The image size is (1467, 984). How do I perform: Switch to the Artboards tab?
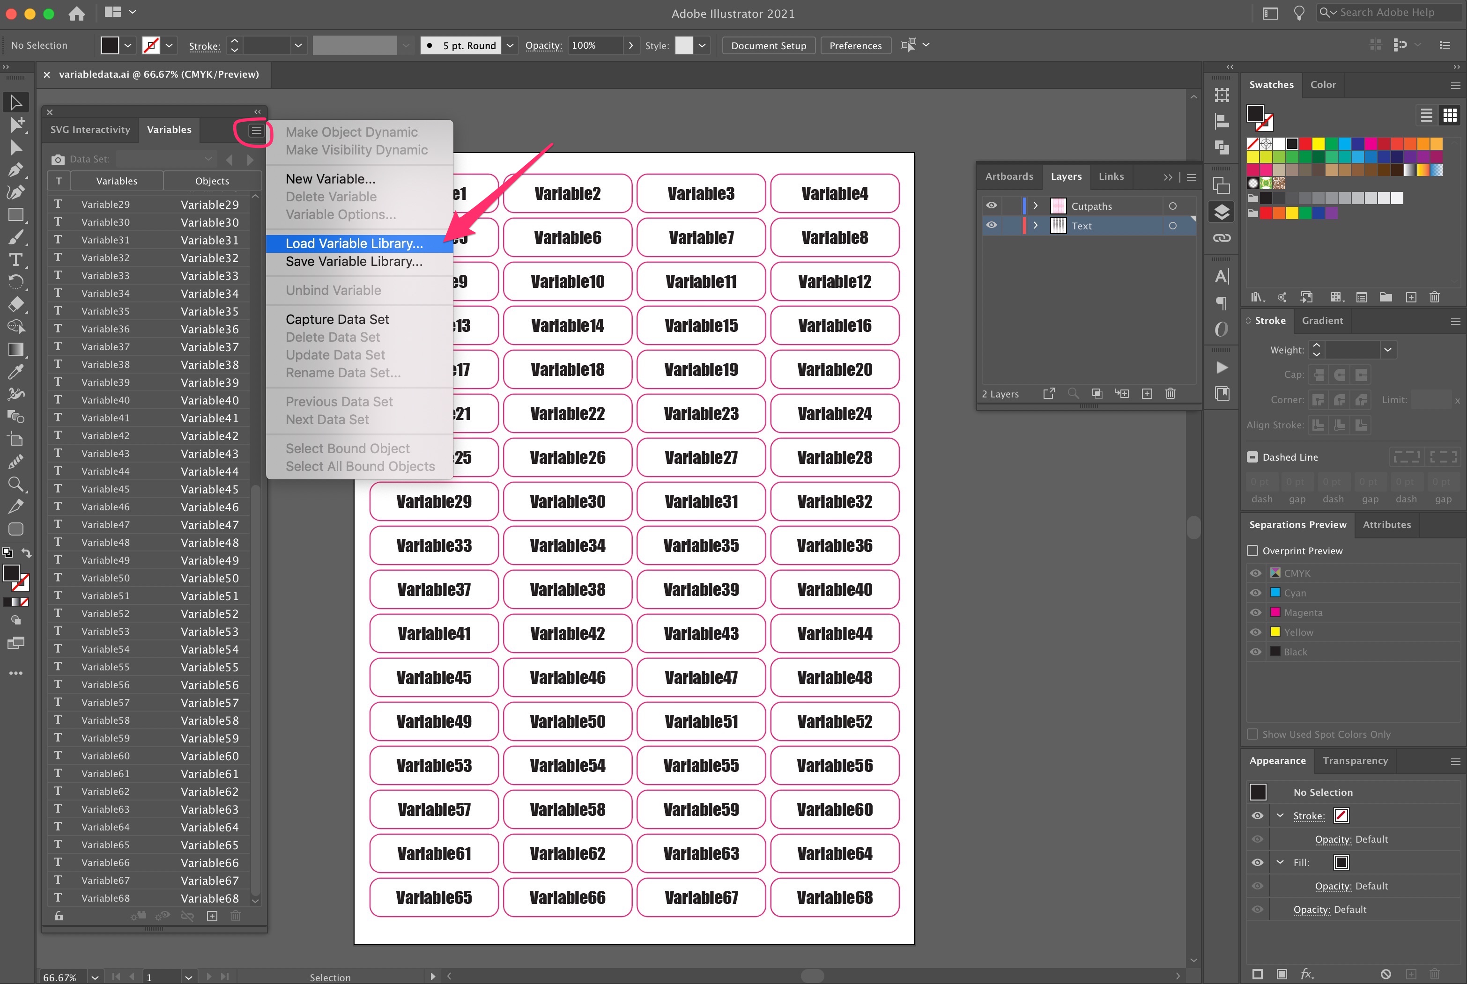[1009, 176]
